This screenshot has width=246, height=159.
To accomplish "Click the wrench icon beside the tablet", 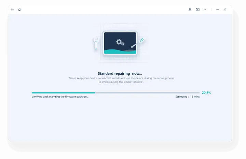I will click(96, 44).
